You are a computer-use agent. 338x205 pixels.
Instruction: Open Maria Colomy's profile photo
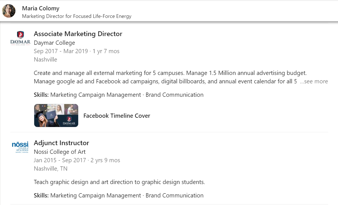coord(9,11)
